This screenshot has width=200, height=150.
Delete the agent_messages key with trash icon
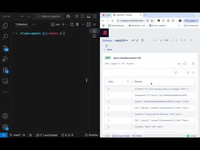(193, 64)
